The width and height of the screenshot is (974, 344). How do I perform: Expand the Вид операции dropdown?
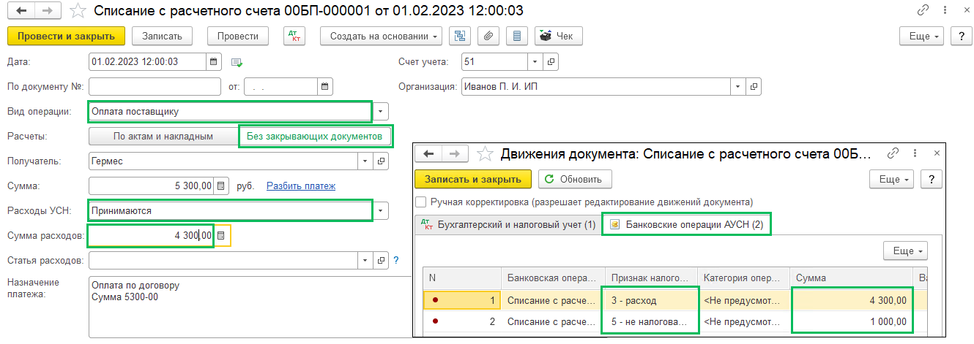[381, 112]
